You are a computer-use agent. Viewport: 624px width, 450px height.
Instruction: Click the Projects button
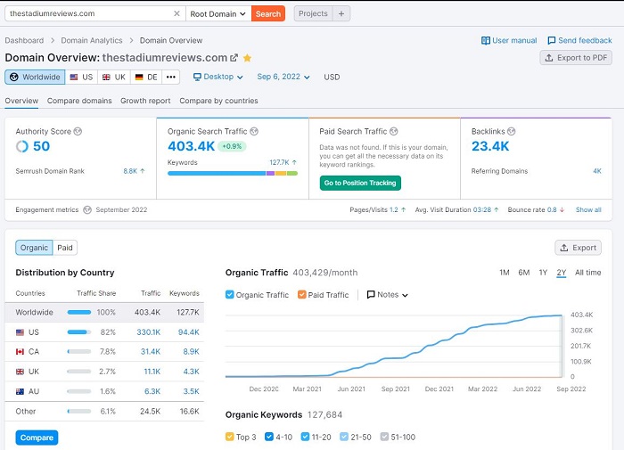[313, 13]
